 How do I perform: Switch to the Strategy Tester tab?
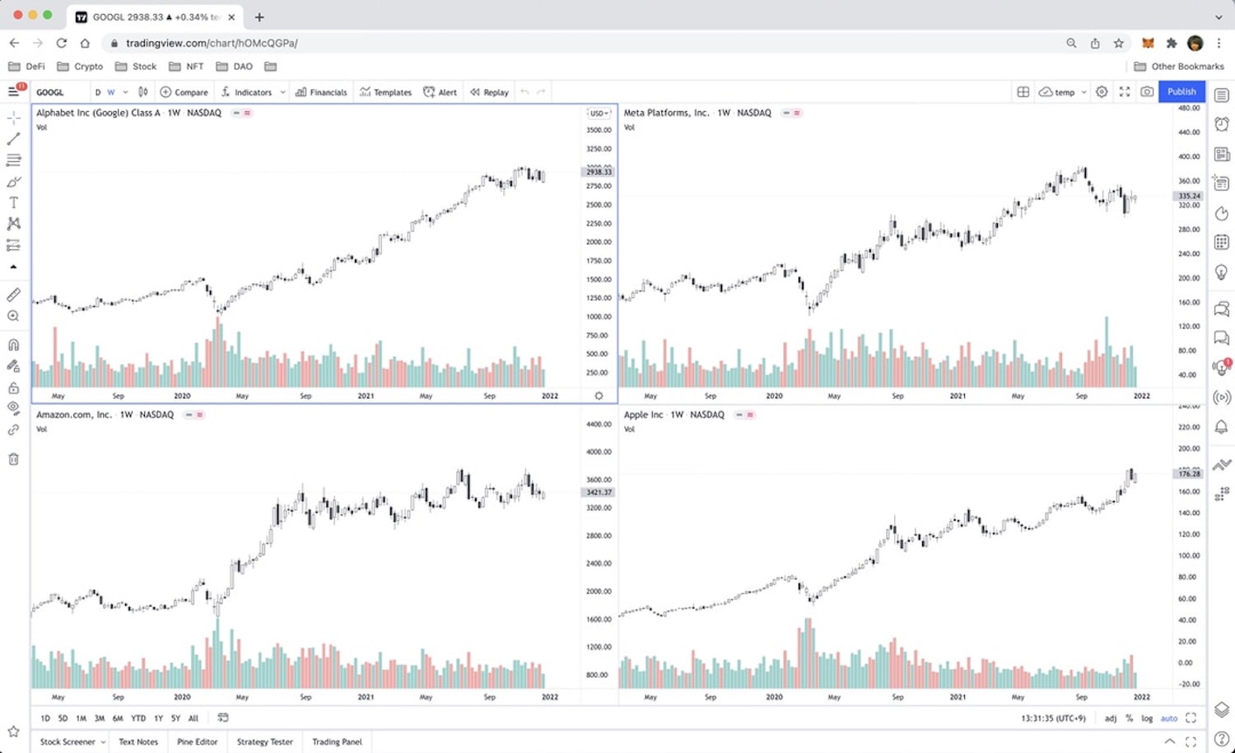click(x=265, y=741)
